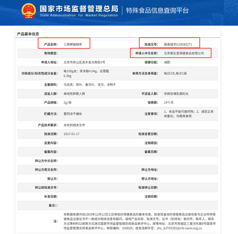Click the 申请人地址 label
The width and height of the screenshot is (238, 234).
click(x=49, y=62)
